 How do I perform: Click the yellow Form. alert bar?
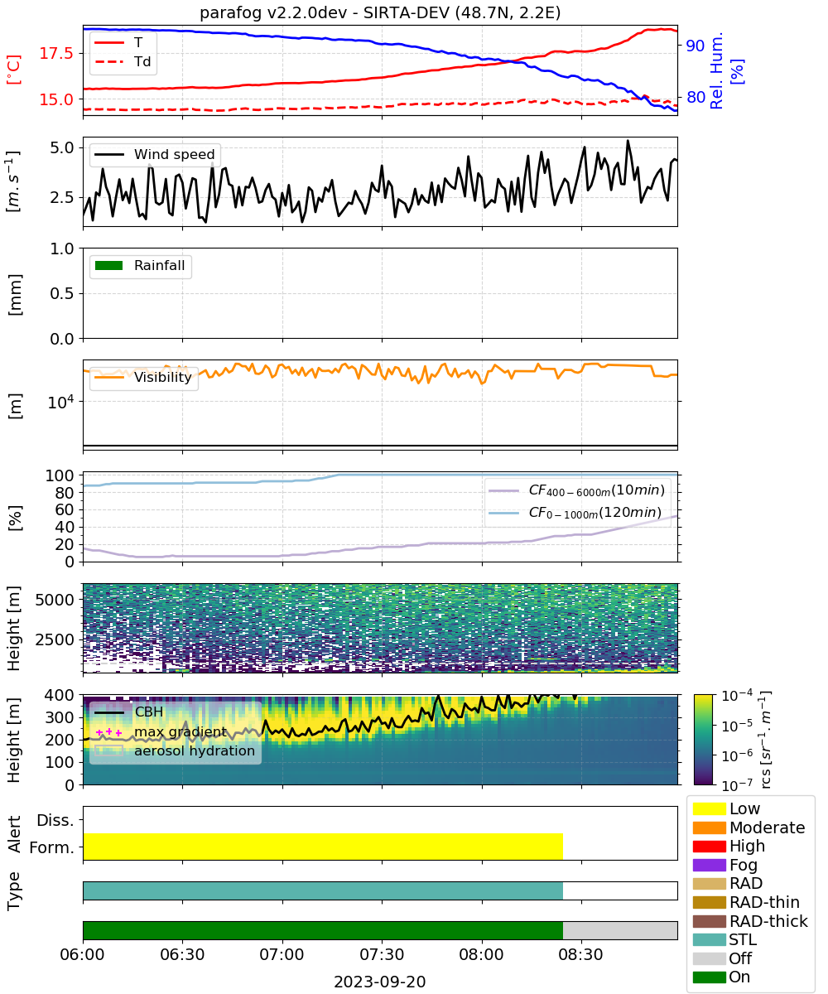pos(323,847)
